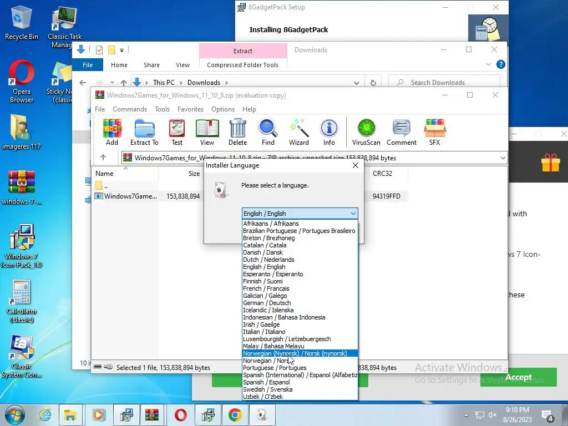Open WinRAR Favorites menu
The height and width of the screenshot is (426, 568).
[x=190, y=109]
